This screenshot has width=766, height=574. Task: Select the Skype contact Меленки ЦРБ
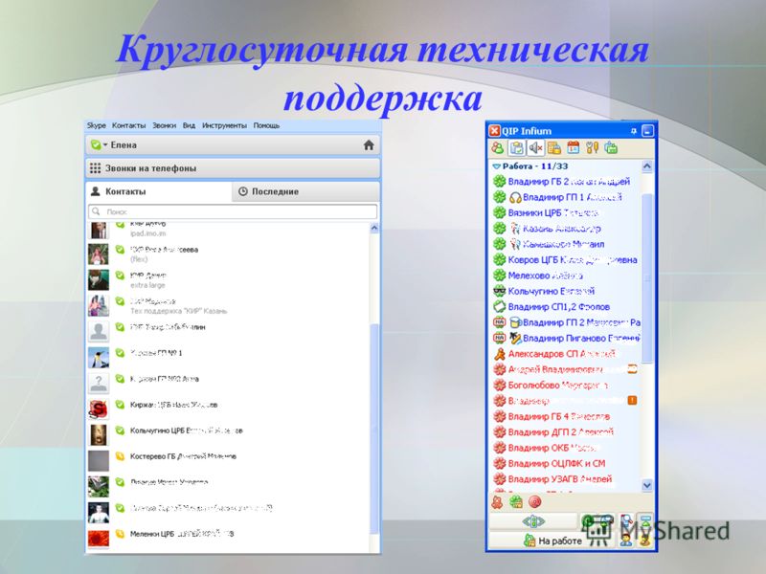coord(228,538)
